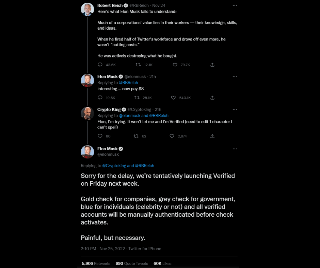This screenshot has height=268, width=320.
Task: View the 5,906 Retweets list
Action: [x=96, y=264]
